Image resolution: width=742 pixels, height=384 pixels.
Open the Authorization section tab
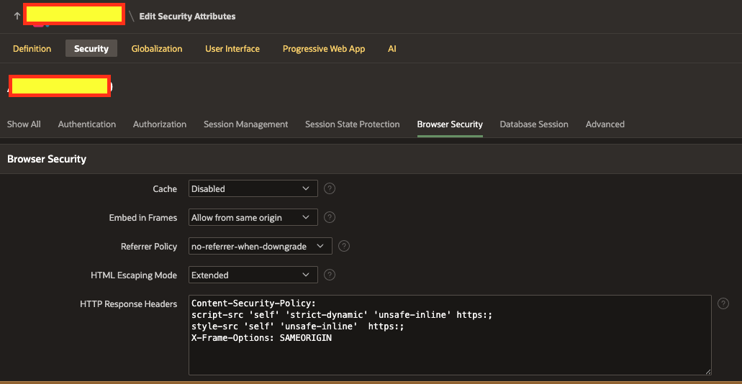click(160, 124)
